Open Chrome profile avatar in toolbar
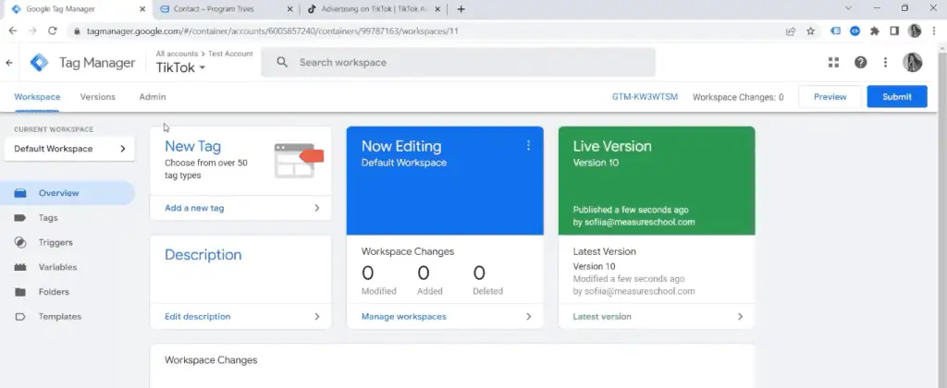This screenshot has height=388, width=947. click(x=915, y=30)
